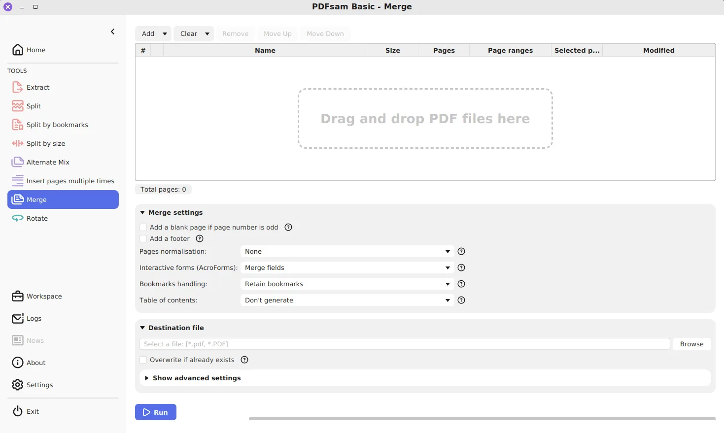Open the Extract tool icon
Screen dimensions: 724x433
(18, 87)
